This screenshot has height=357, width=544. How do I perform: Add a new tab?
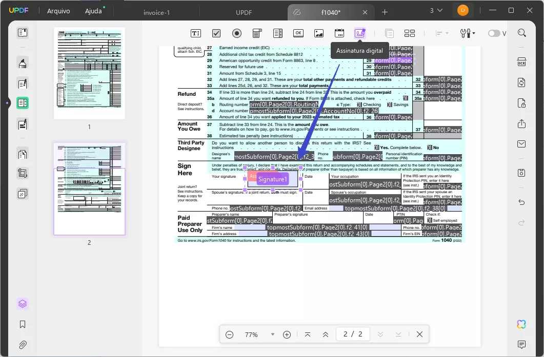[x=385, y=12]
